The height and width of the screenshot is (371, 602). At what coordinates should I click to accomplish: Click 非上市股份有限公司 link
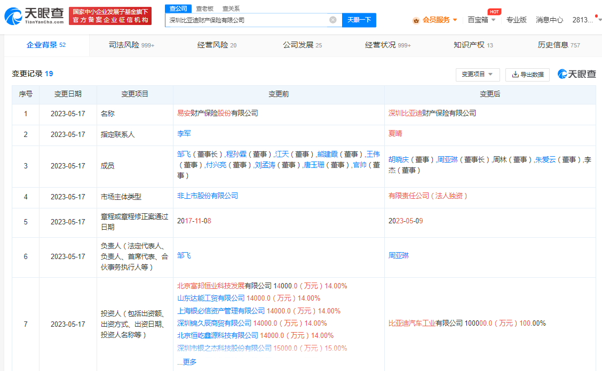tap(207, 196)
